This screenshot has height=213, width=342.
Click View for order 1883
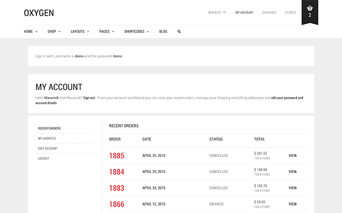292,188
